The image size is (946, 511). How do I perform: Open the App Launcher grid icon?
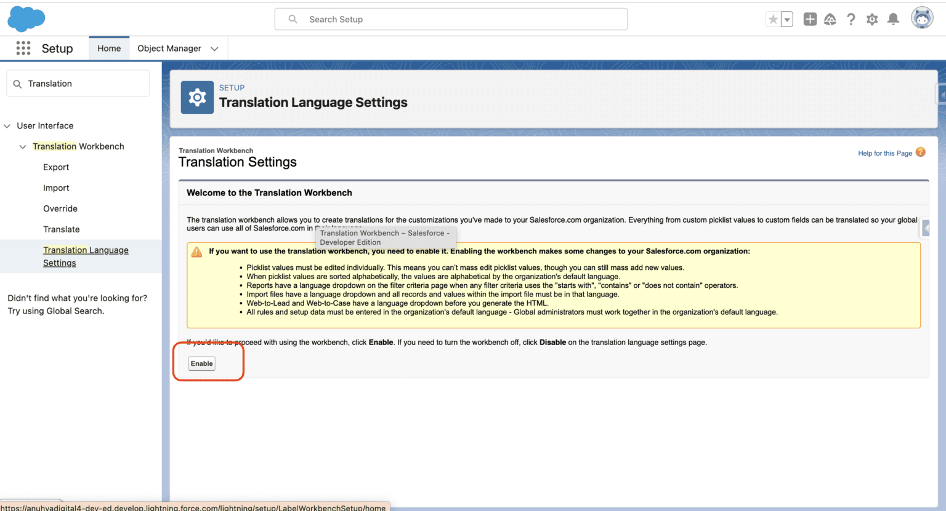[x=23, y=48]
